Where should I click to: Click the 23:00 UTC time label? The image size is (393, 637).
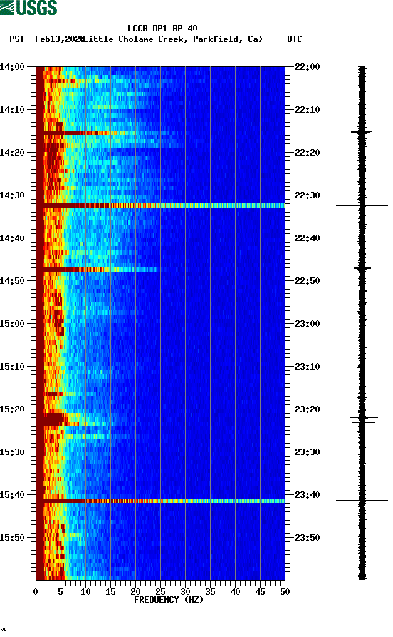pos(308,324)
